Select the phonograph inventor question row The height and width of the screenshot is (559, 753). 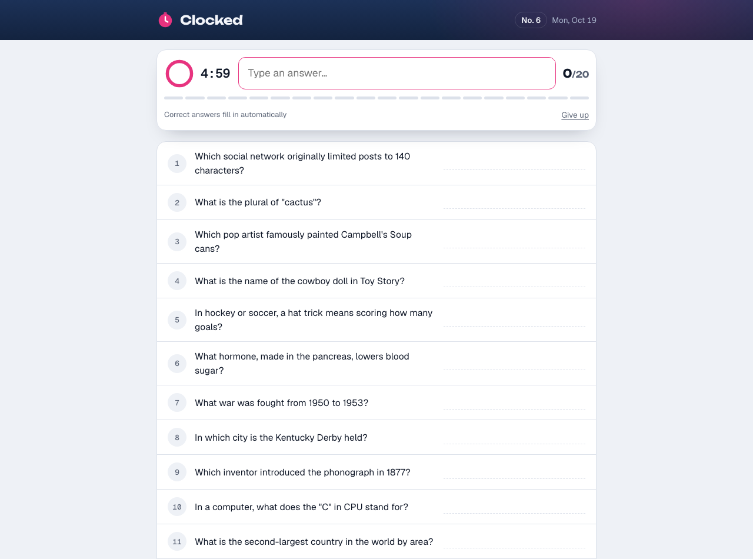pyautogui.click(x=376, y=472)
